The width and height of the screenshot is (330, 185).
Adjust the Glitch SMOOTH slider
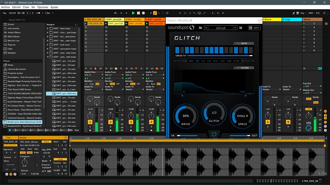[220, 56]
